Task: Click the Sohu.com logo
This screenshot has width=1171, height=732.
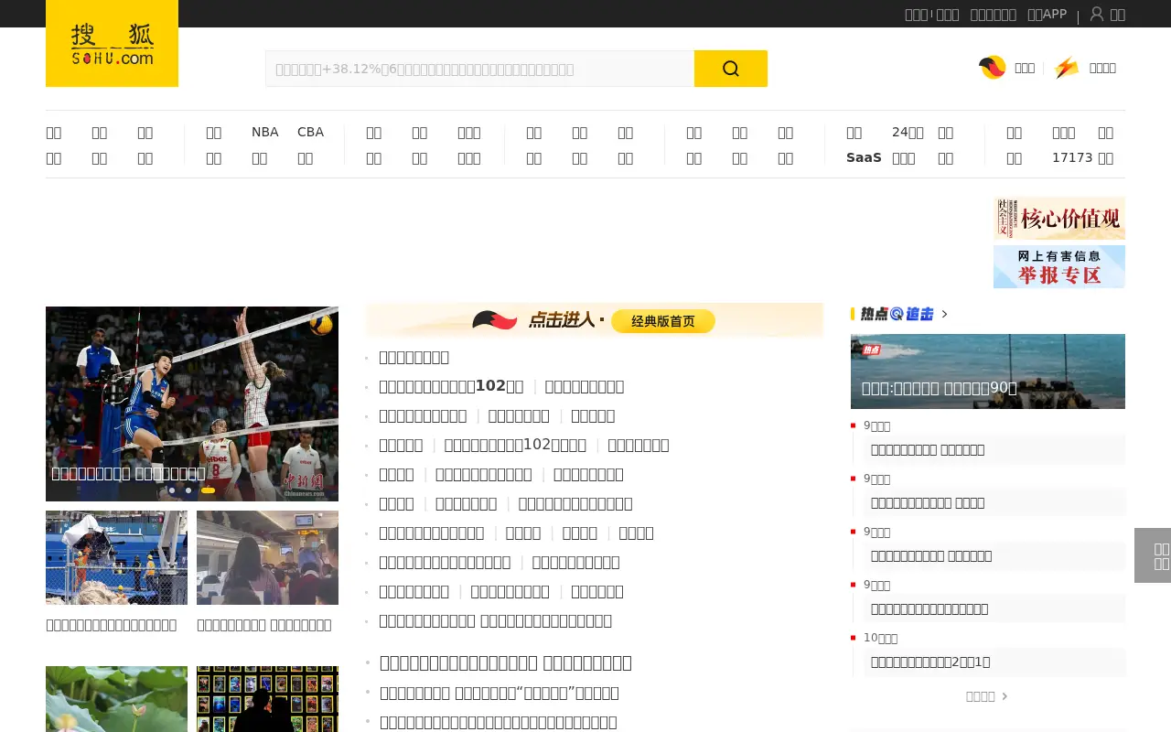Action: (112, 44)
